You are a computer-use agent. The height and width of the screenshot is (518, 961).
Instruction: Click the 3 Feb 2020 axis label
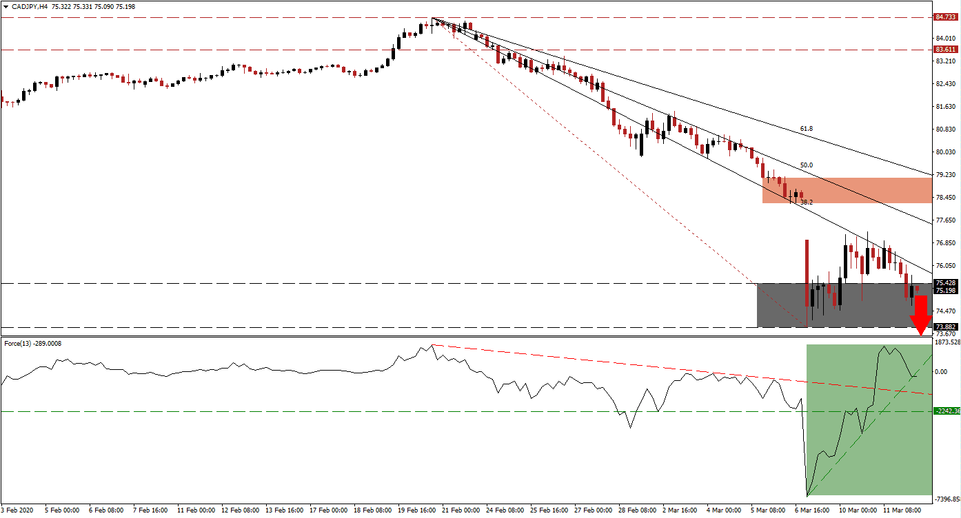tap(15, 510)
